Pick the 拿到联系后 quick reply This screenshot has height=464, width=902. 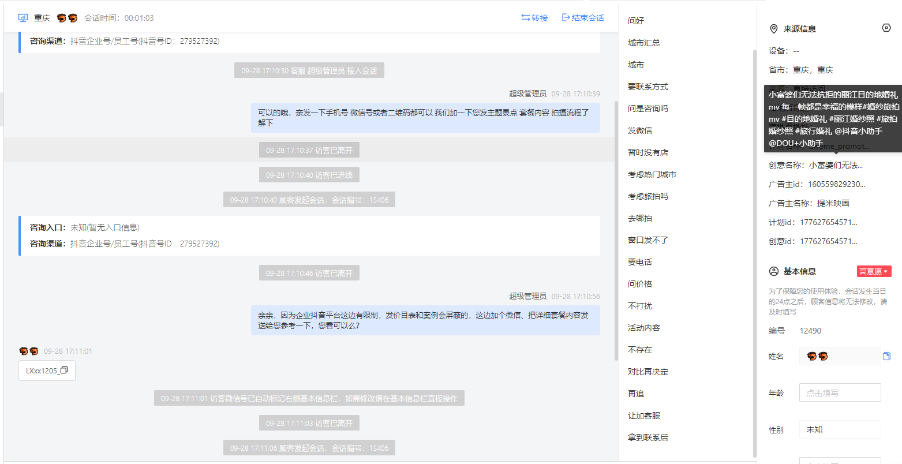coord(648,437)
